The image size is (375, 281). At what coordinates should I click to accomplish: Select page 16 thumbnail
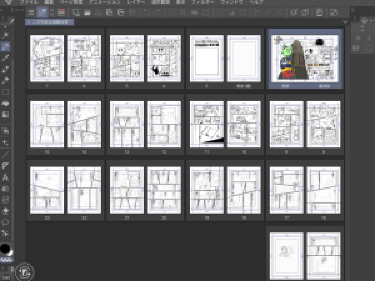[x=324, y=190]
